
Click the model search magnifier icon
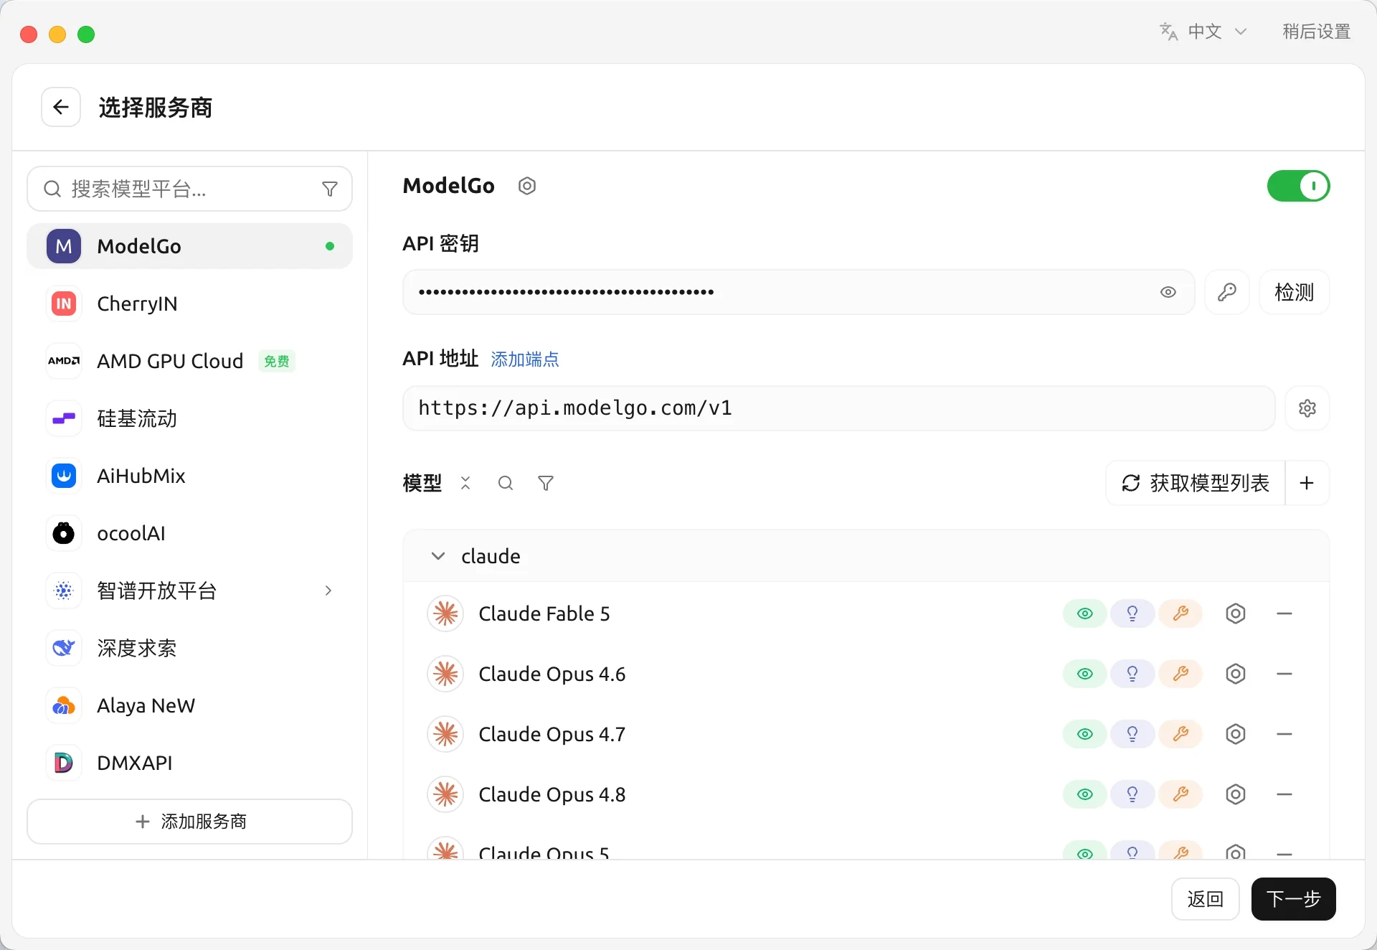click(506, 483)
